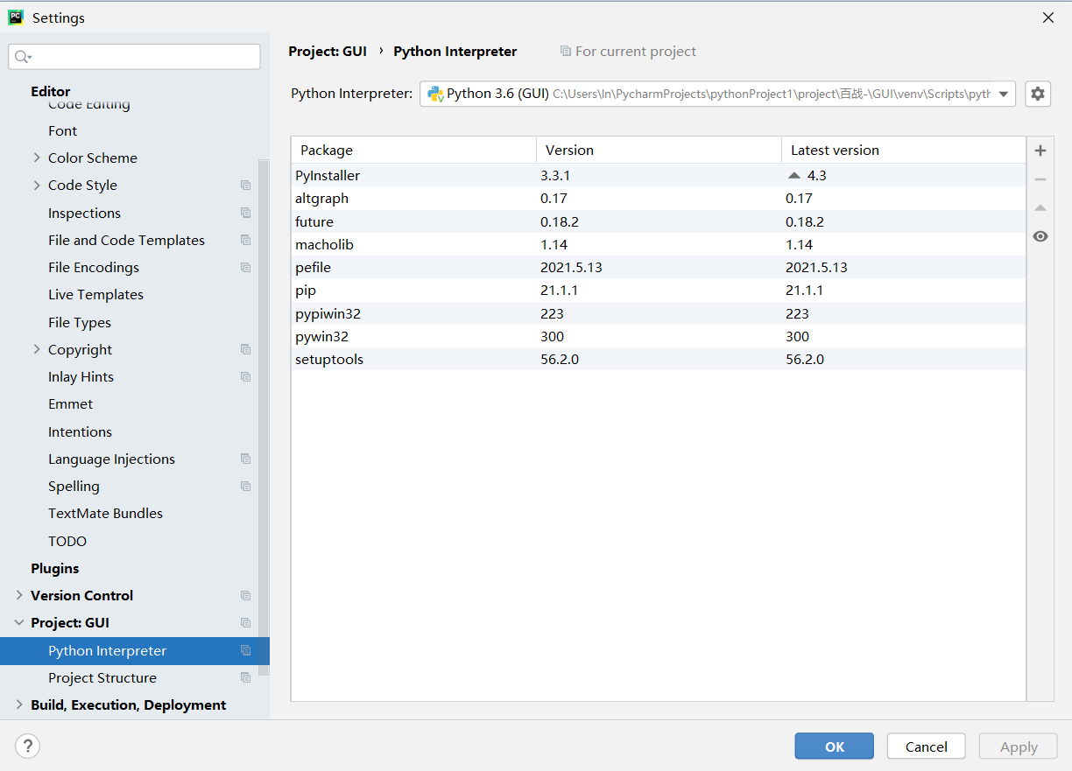Click the Cancel button
1072x771 pixels.
[x=927, y=746]
